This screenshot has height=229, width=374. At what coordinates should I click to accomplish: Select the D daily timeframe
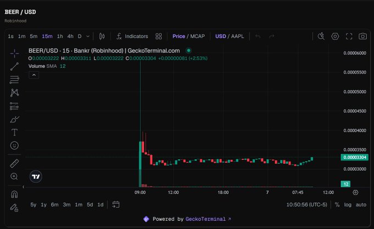(80, 36)
